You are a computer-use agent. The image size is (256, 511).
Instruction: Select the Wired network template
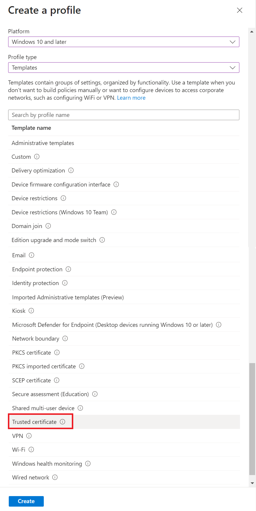pos(31,477)
